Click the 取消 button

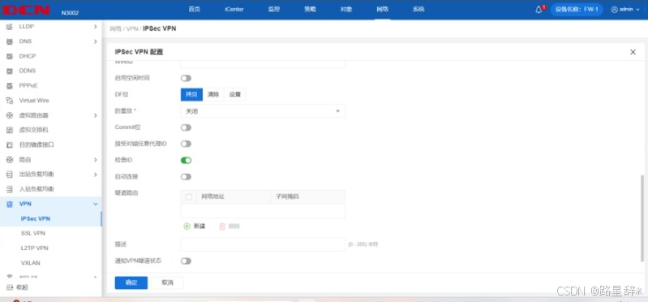pyautogui.click(x=167, y=283)
